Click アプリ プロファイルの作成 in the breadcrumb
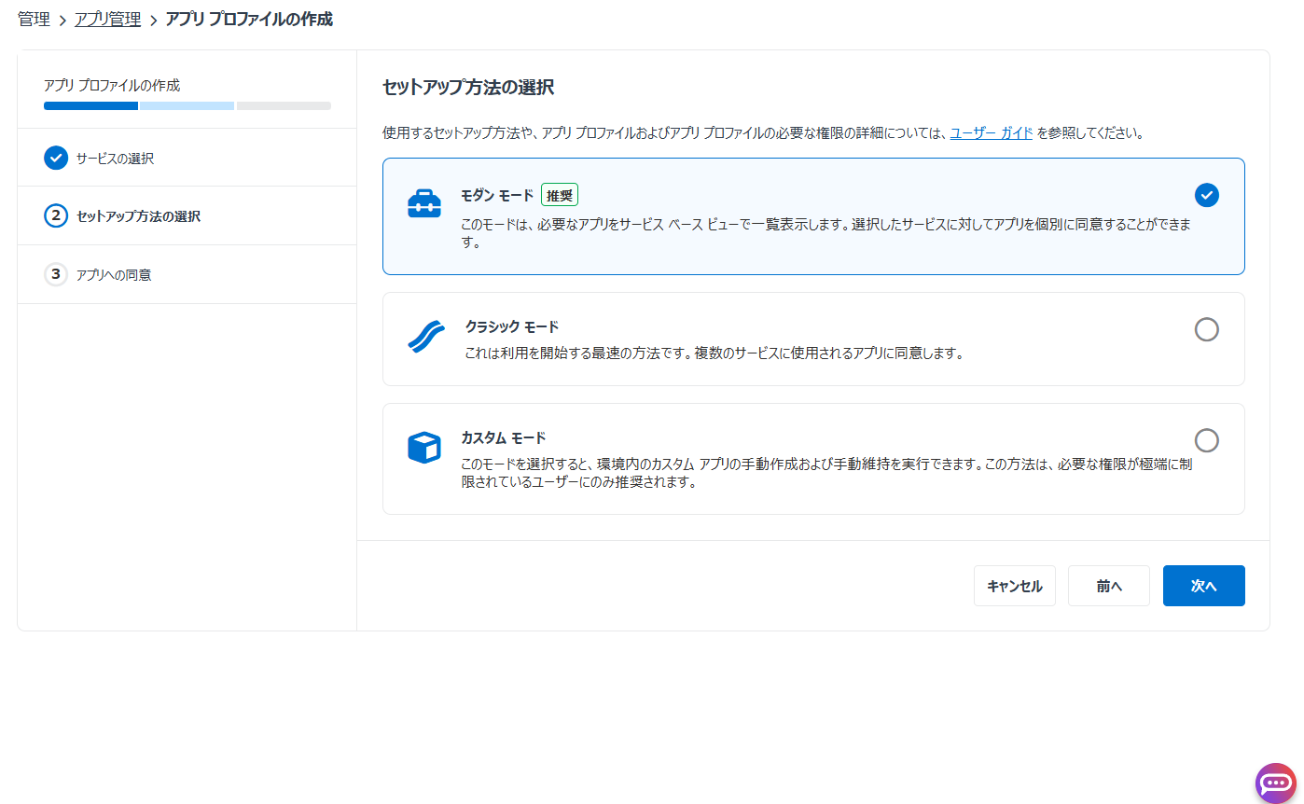This screenshot has width=1304, height=804. point(248,19)
